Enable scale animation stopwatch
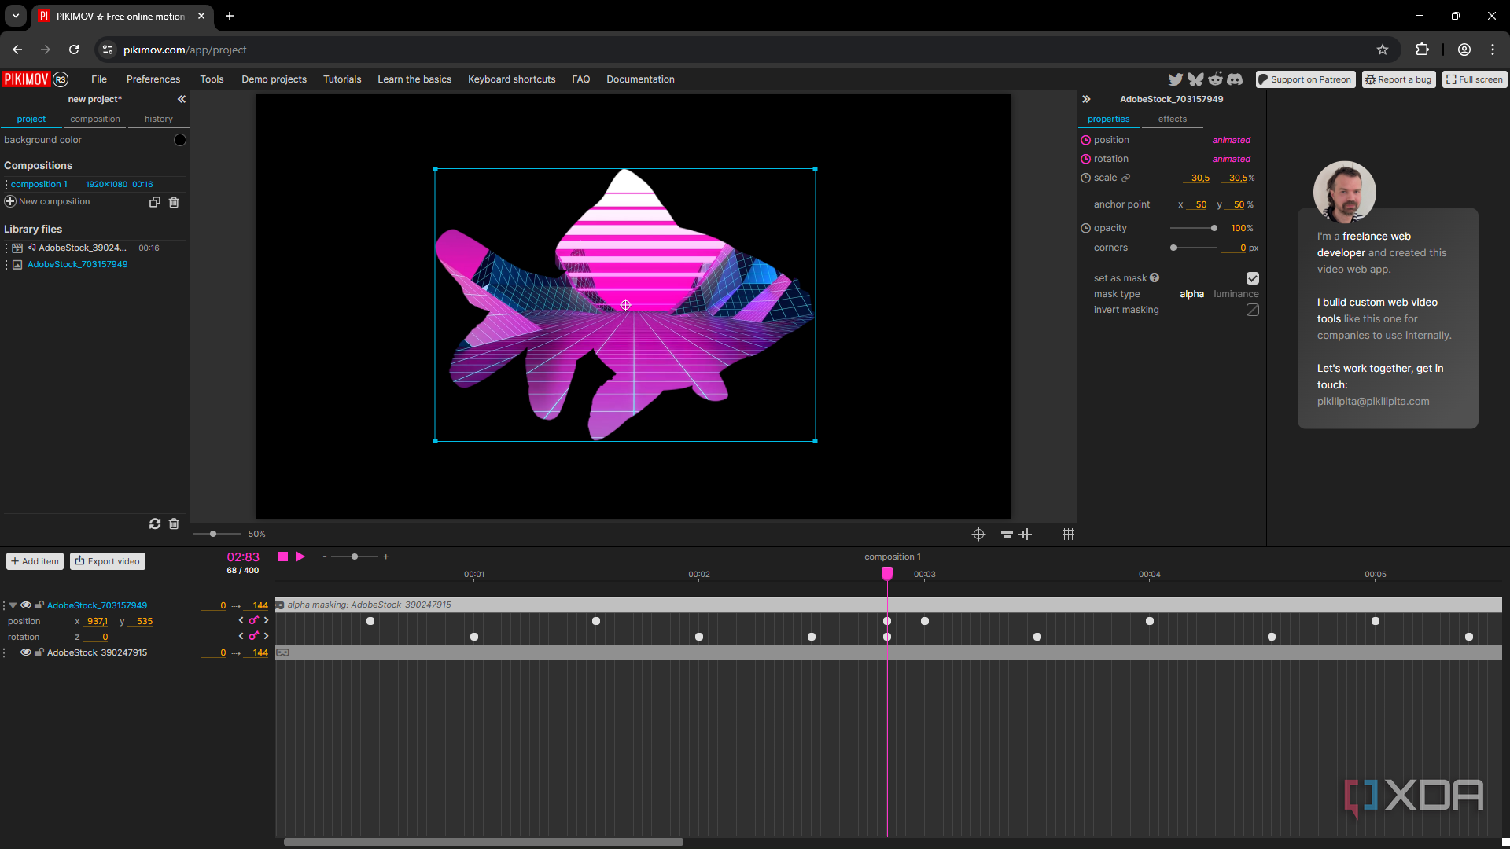Viewport: 1510px width, 849px height. tap(1085, 178)
